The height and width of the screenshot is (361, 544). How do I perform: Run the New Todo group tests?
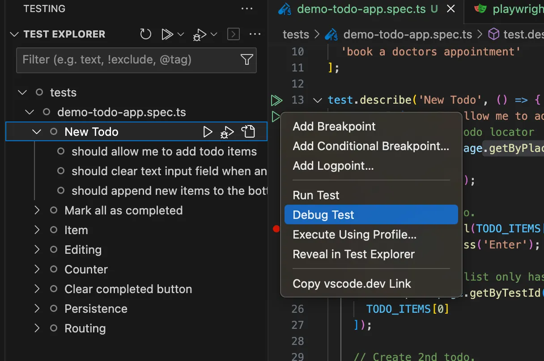[x=208, y=132]
